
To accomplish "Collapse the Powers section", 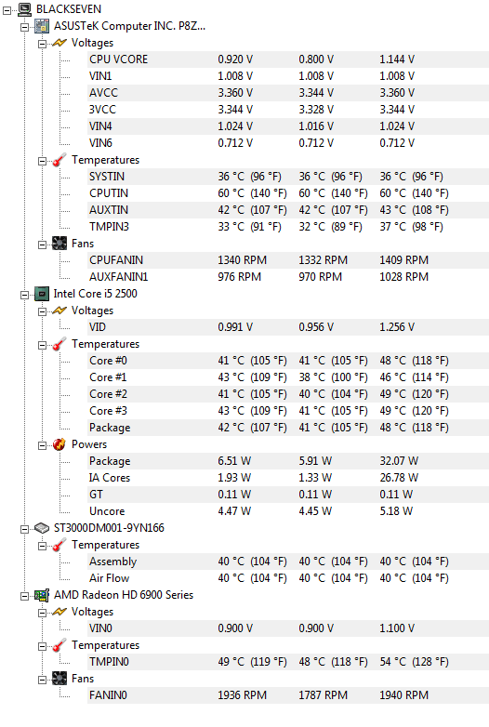I will (x=42, y=445).
